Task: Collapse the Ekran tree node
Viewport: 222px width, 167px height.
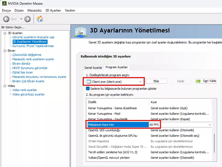Action: point(5,51)
